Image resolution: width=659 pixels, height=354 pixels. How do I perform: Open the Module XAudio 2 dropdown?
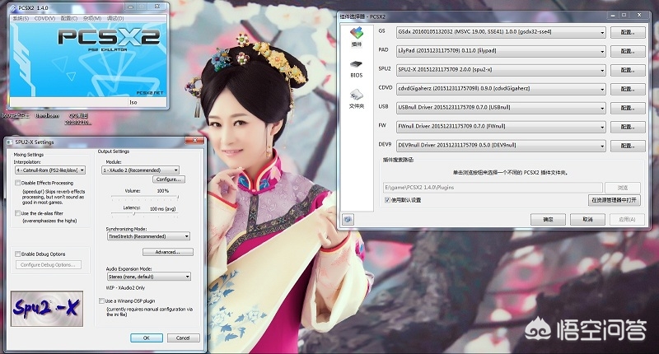tap(140, 170)
